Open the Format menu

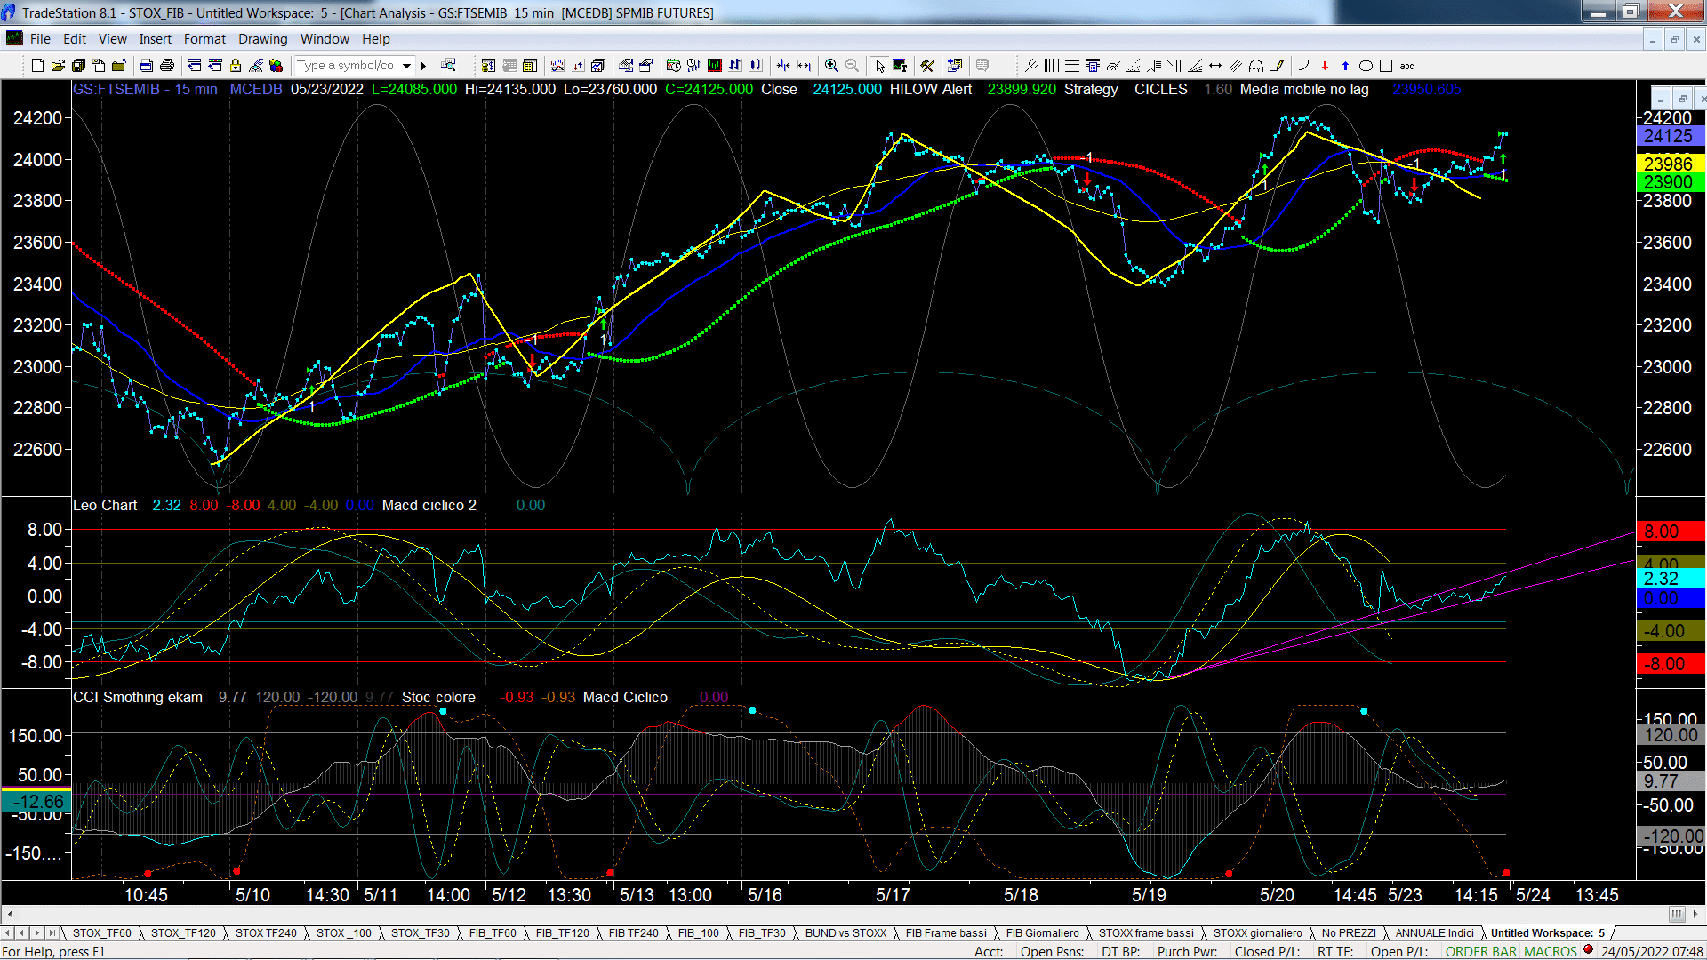204,39
